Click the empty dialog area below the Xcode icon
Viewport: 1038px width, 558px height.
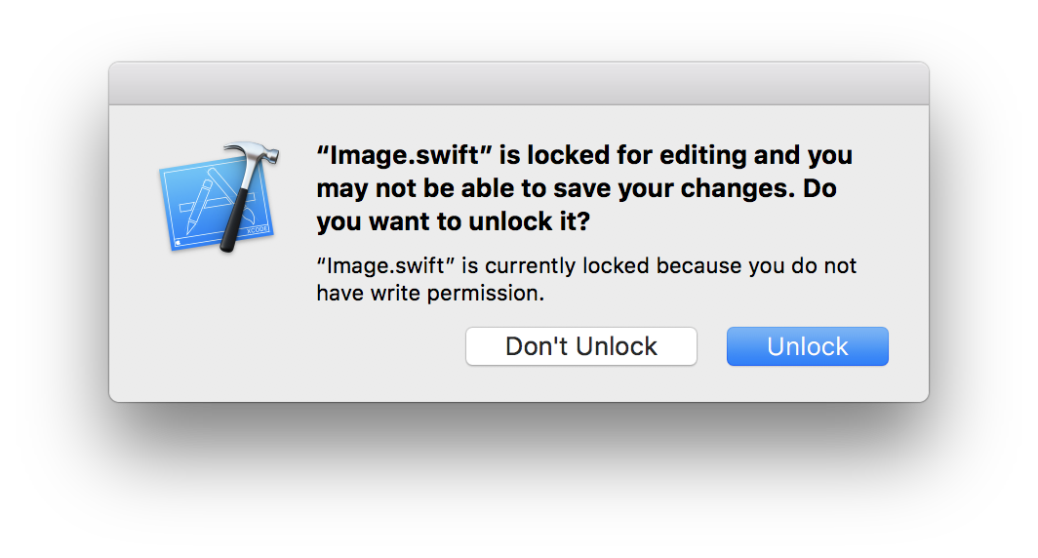coord(217,332)
